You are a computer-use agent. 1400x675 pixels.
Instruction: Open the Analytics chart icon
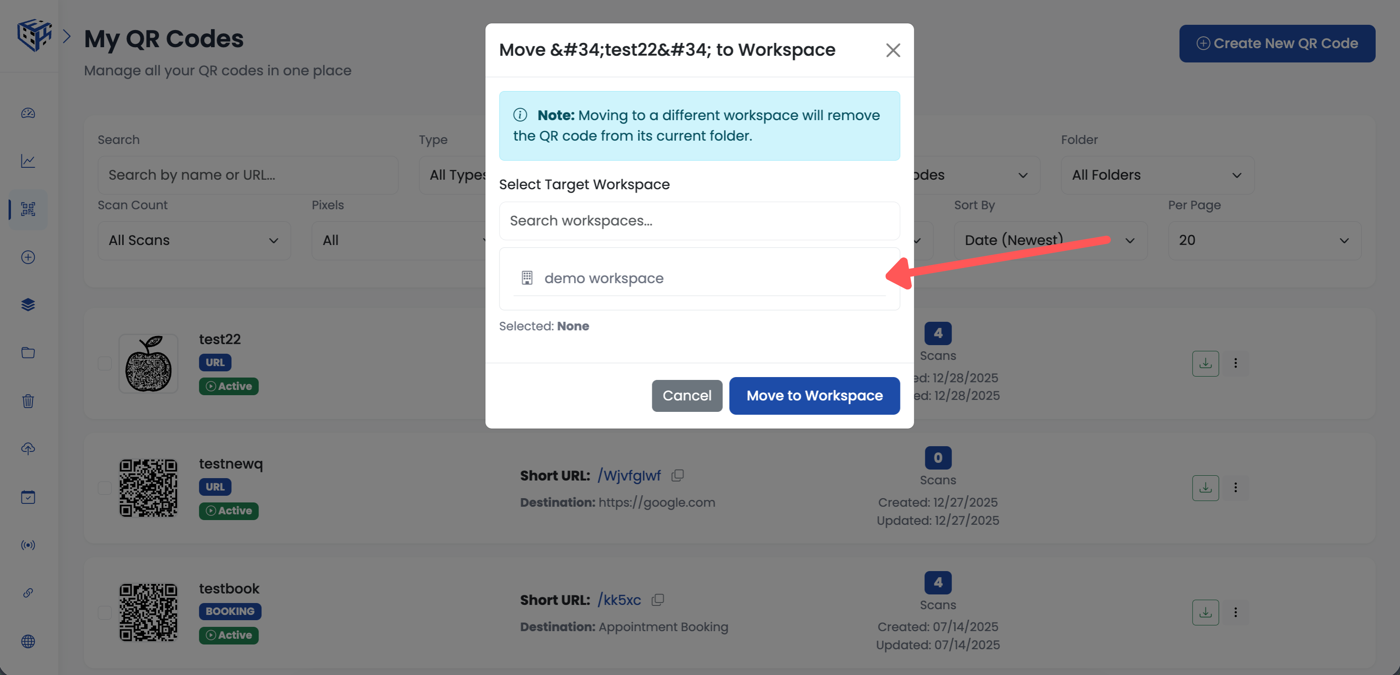[28, 161]
